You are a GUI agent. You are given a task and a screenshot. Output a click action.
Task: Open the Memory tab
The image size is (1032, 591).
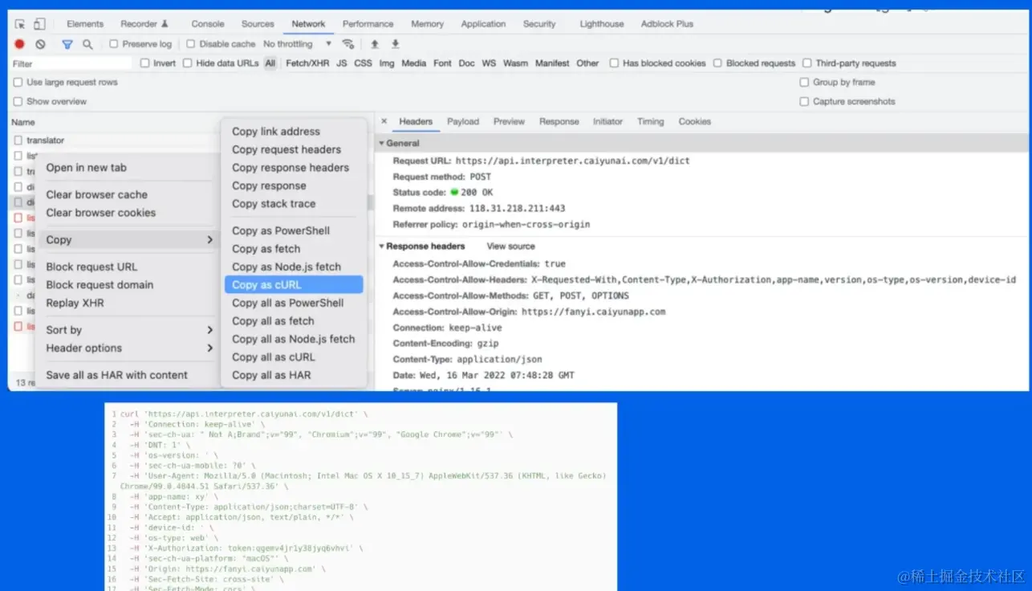point(428,24)
